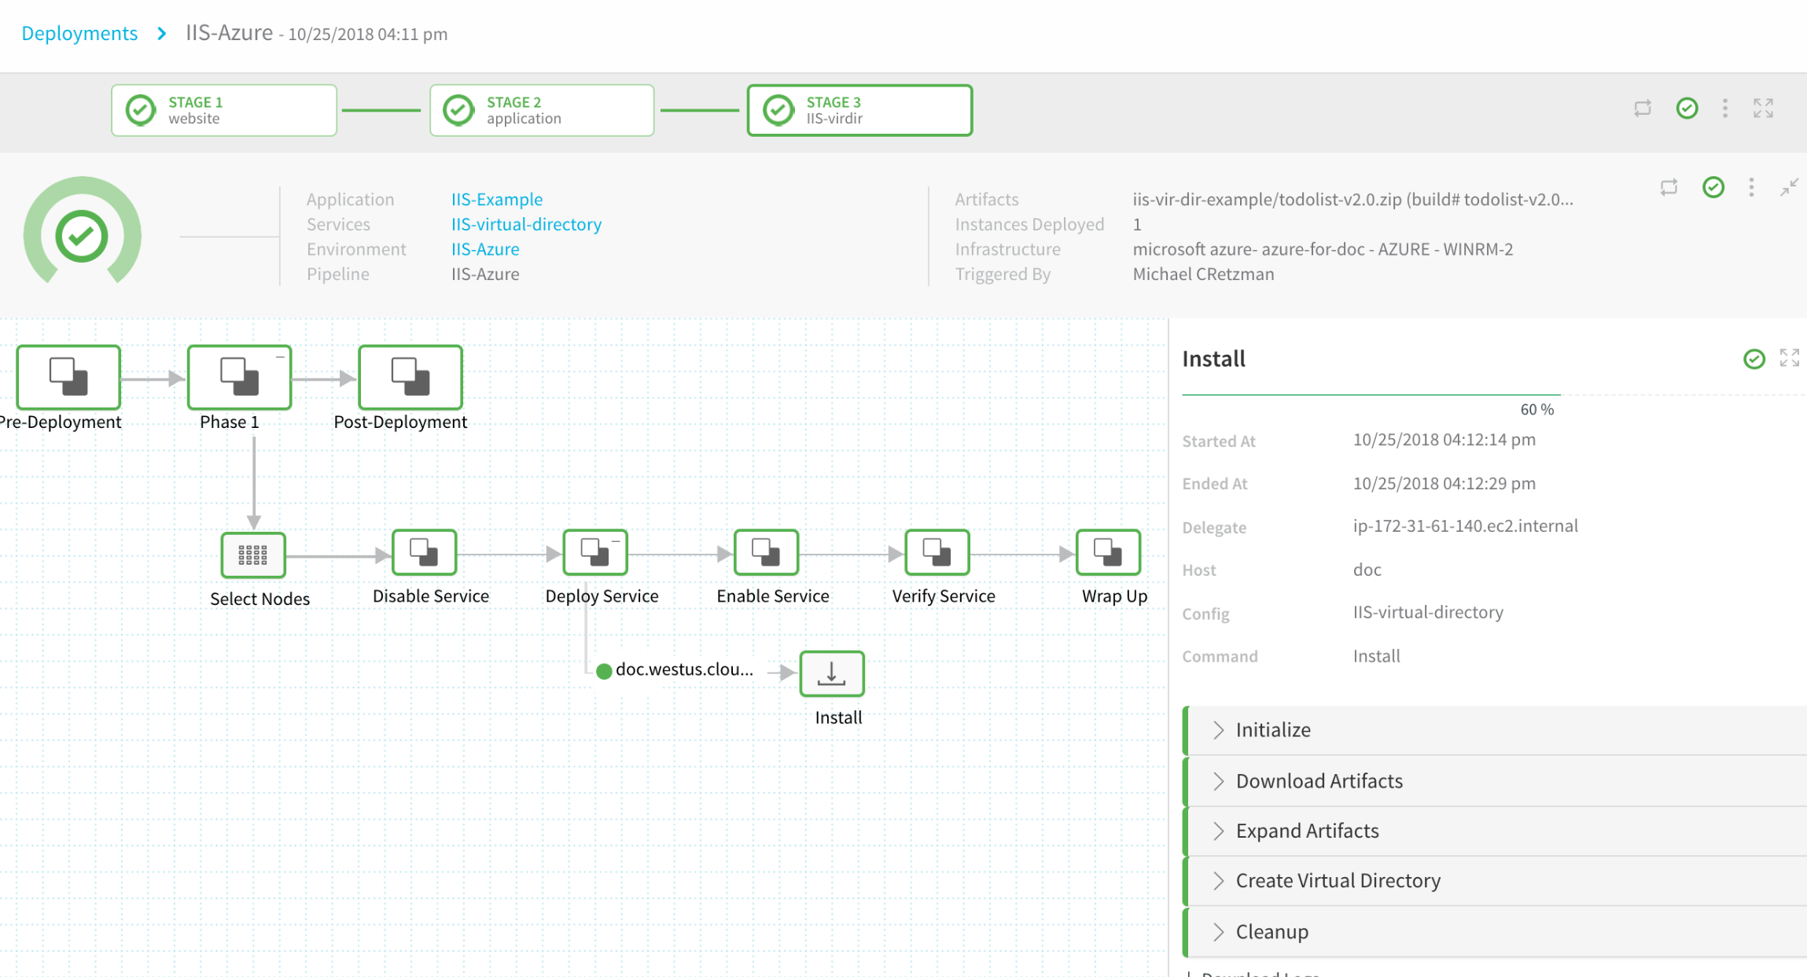Click the workflow rerun icon
Viewport: 1807px width, 977px height.
[x=1669, y=187]
